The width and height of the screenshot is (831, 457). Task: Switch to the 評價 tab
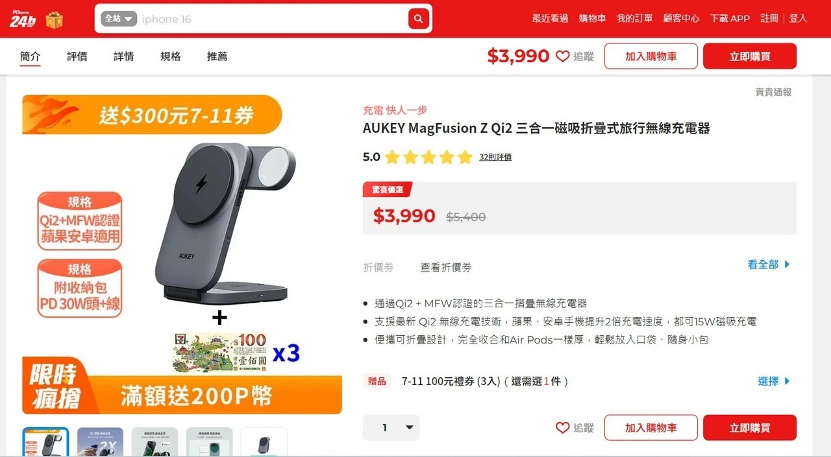pyautogui.click(x=77, y=56)
